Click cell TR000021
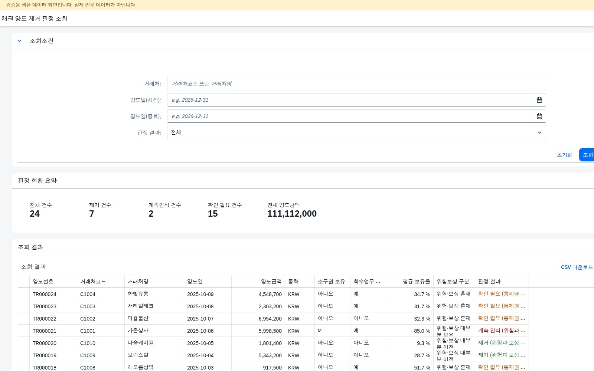594x371 pixels. pos(45,331)
